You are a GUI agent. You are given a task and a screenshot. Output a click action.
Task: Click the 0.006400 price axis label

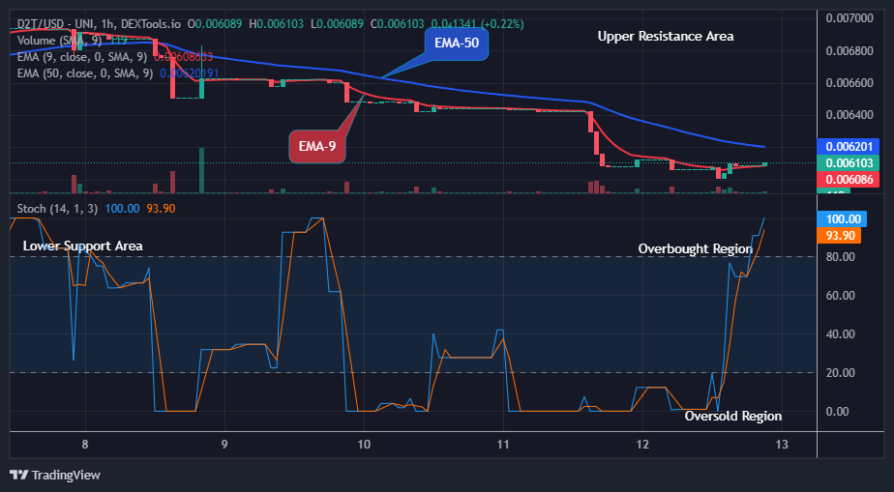point(849,115)
